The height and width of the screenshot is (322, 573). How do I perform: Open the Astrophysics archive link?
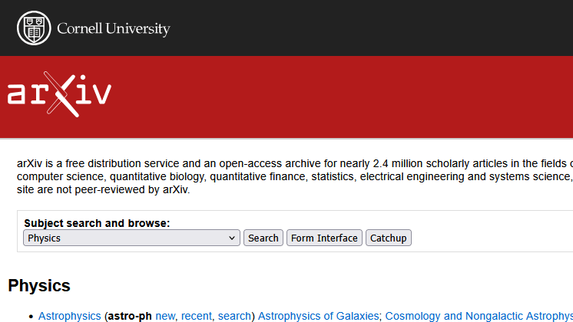click(x=70, y=316)
